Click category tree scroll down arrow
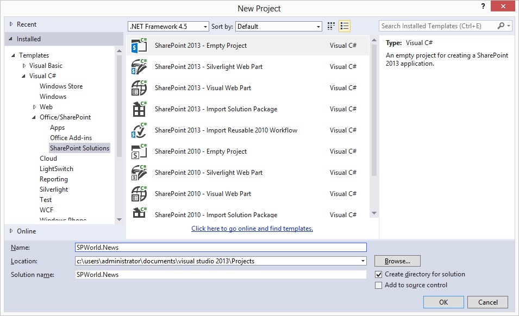Screen dimensions: 519x316 point(119,219)
